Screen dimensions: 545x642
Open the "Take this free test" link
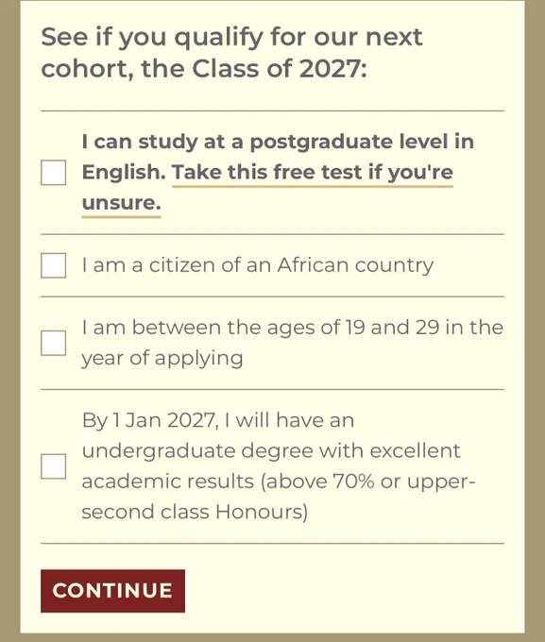pyautogui.click(x=313, y=173)
